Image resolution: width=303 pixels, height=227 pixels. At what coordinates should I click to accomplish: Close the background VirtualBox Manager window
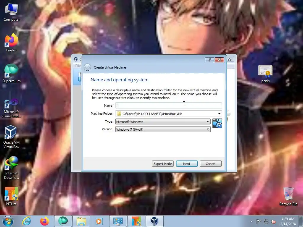tap(230, 59)
